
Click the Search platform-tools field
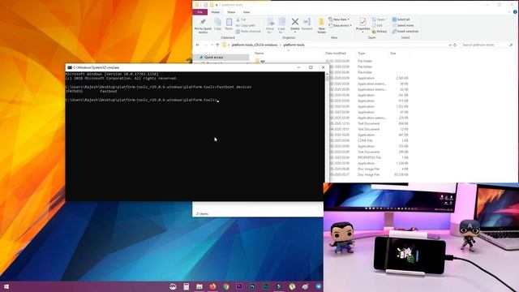487,45
